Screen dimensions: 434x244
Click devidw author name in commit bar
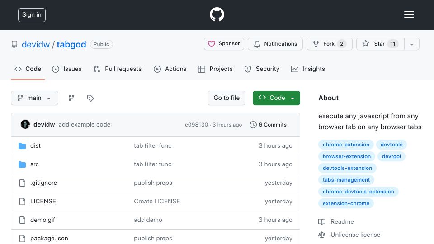(44, 125)
